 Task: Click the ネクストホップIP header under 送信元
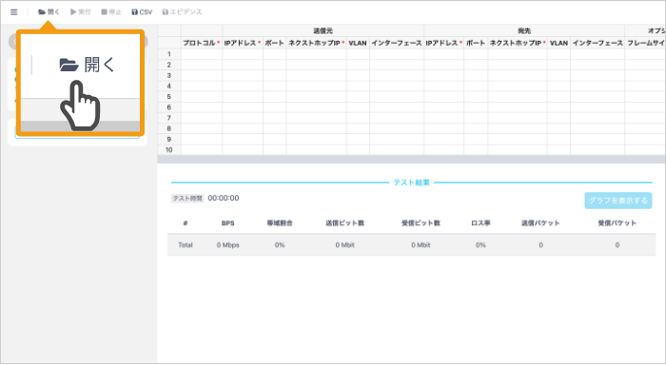coord(317,43)
